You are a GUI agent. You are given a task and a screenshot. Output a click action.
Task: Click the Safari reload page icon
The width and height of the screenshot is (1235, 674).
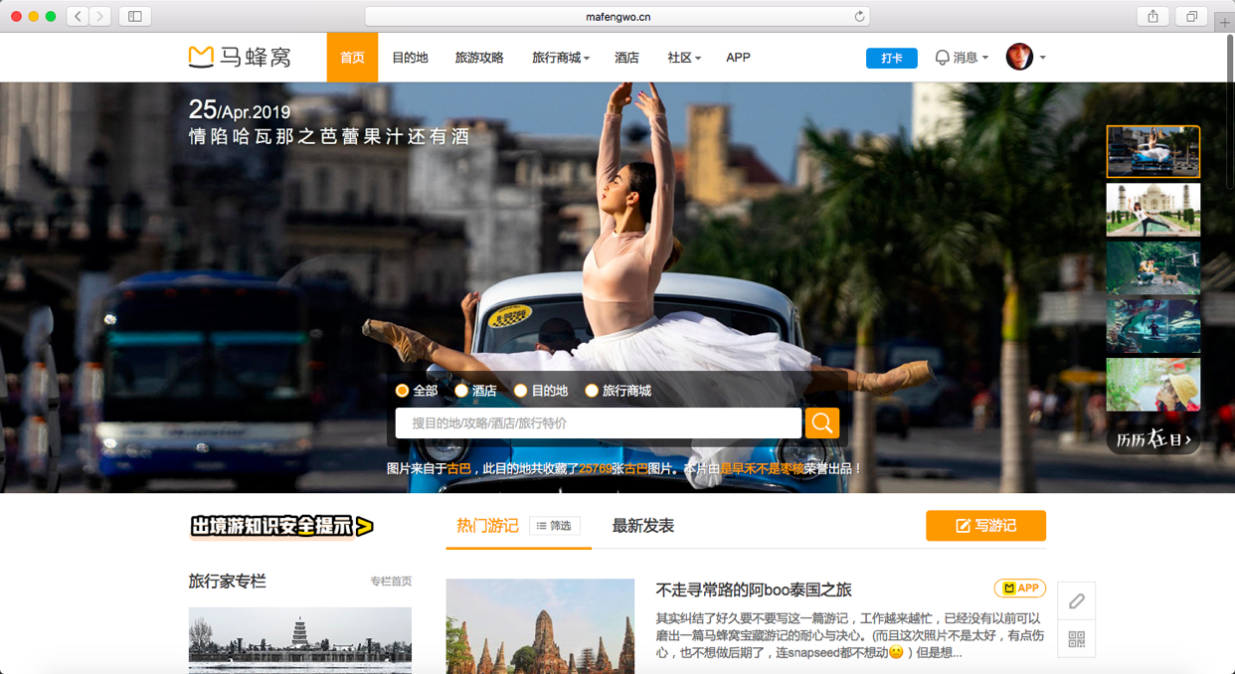(x=859, y=16)
